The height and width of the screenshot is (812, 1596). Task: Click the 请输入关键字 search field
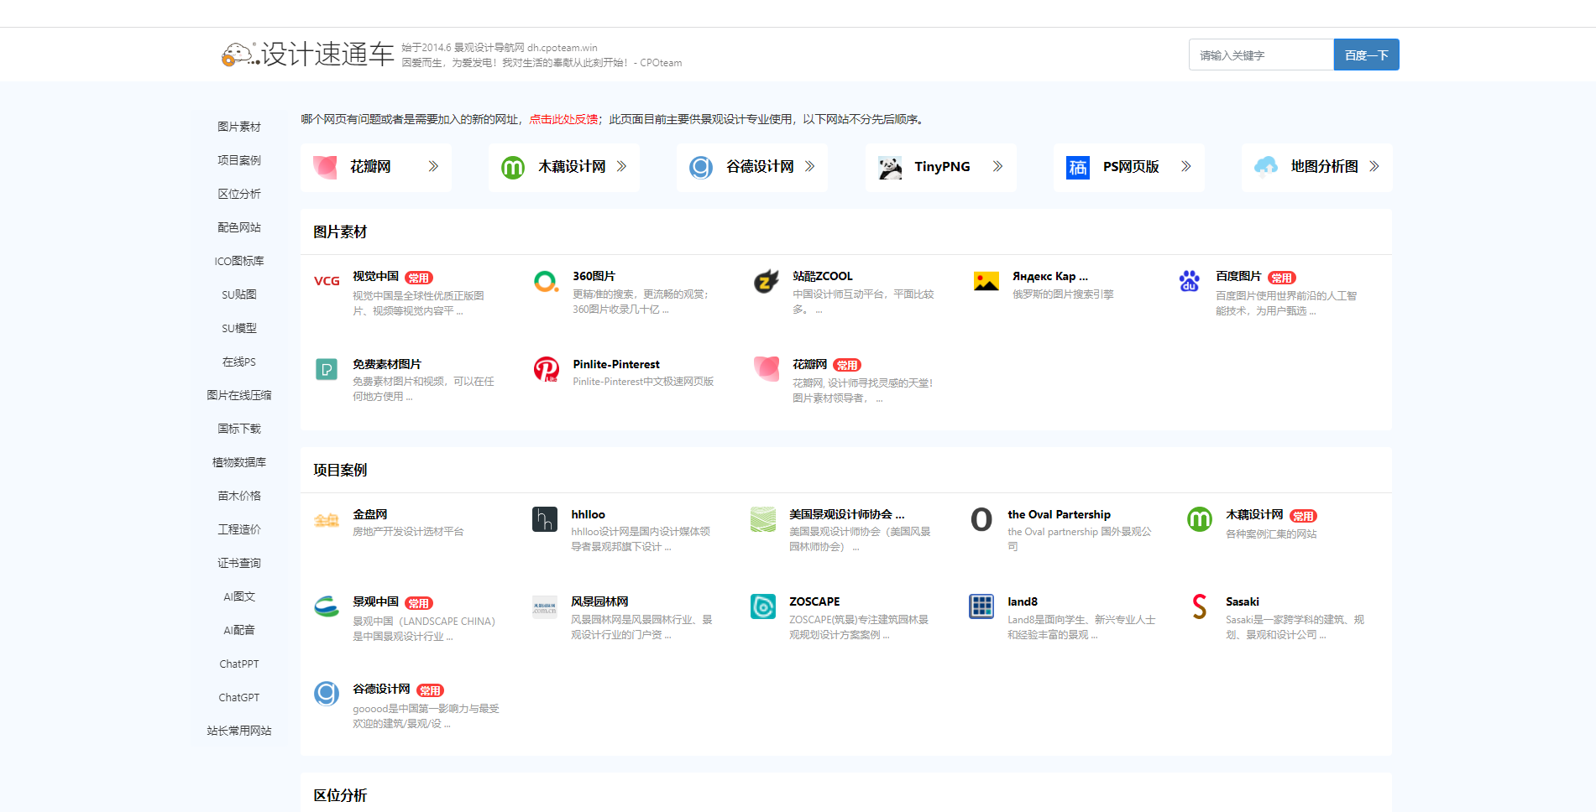pyautogui.click(x=1261, y=55)
